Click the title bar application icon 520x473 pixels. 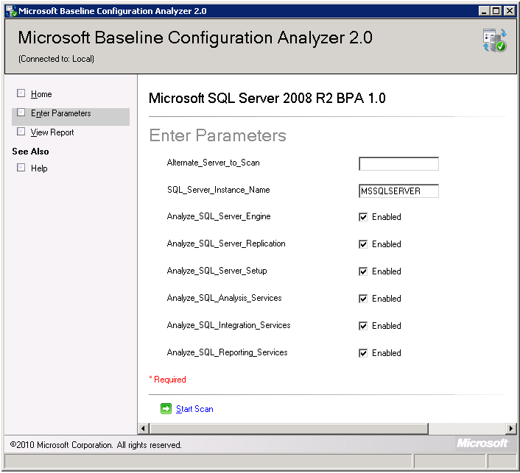coord(11,11)
